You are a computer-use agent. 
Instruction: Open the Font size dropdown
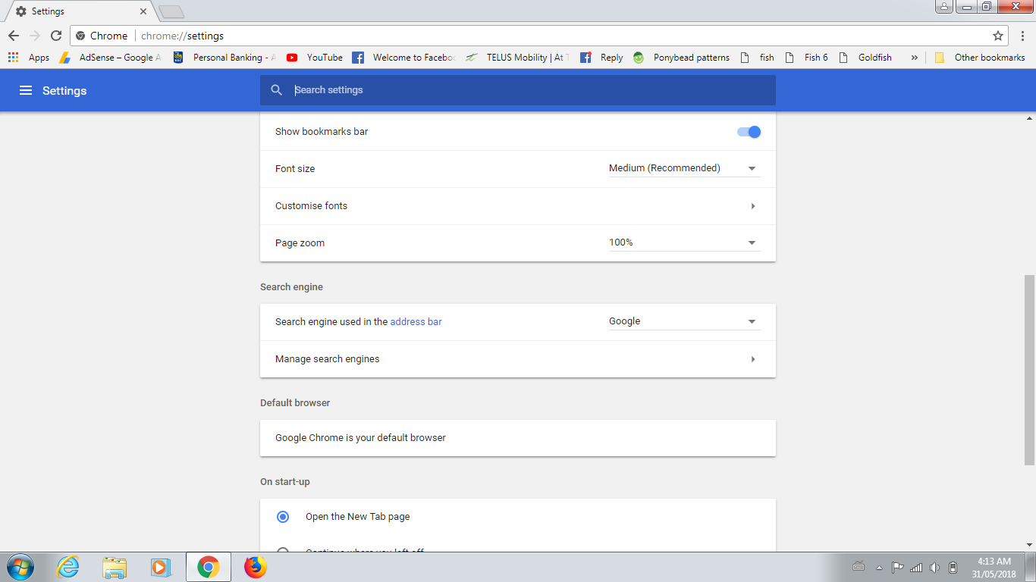pyautogui.click(x=684, y=168)
